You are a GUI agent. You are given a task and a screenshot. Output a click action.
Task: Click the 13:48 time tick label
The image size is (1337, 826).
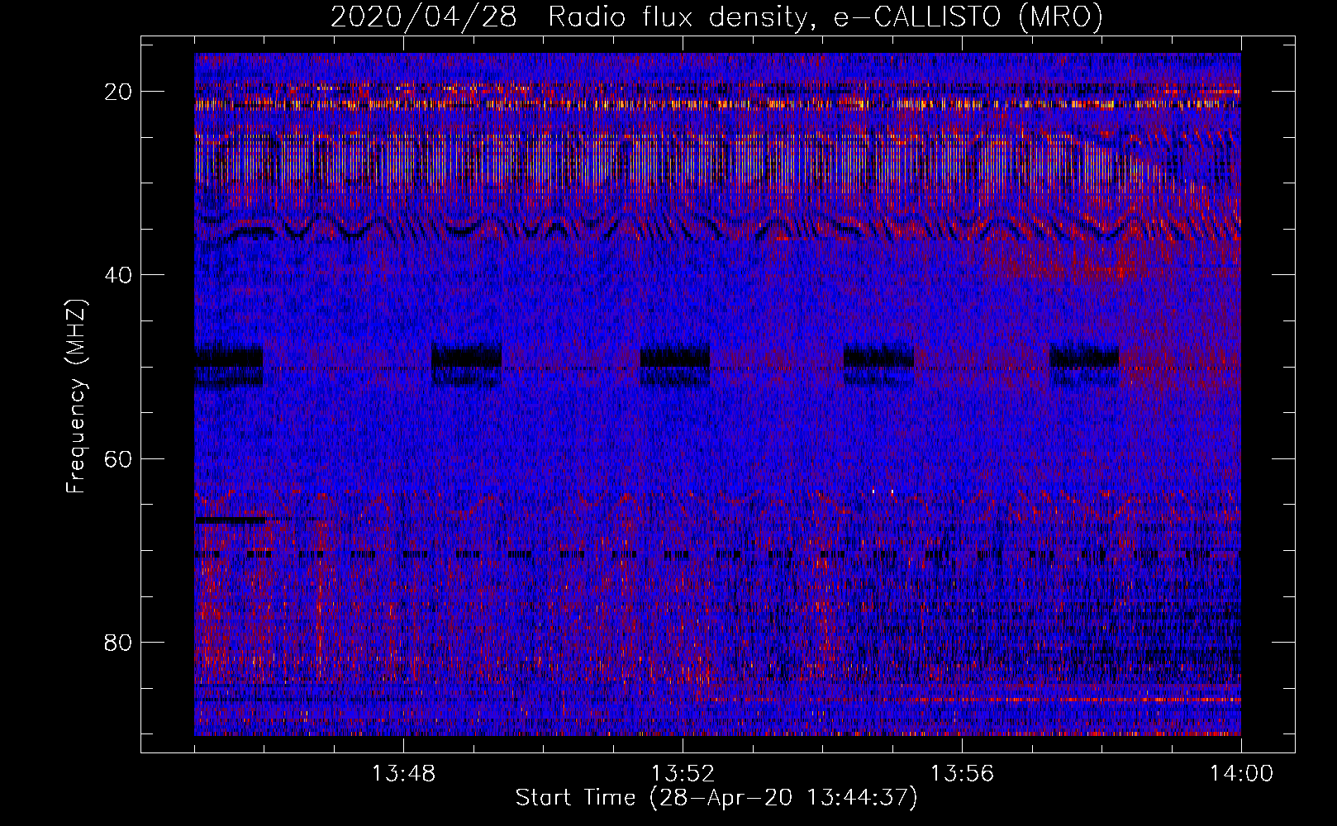[403, 774]
